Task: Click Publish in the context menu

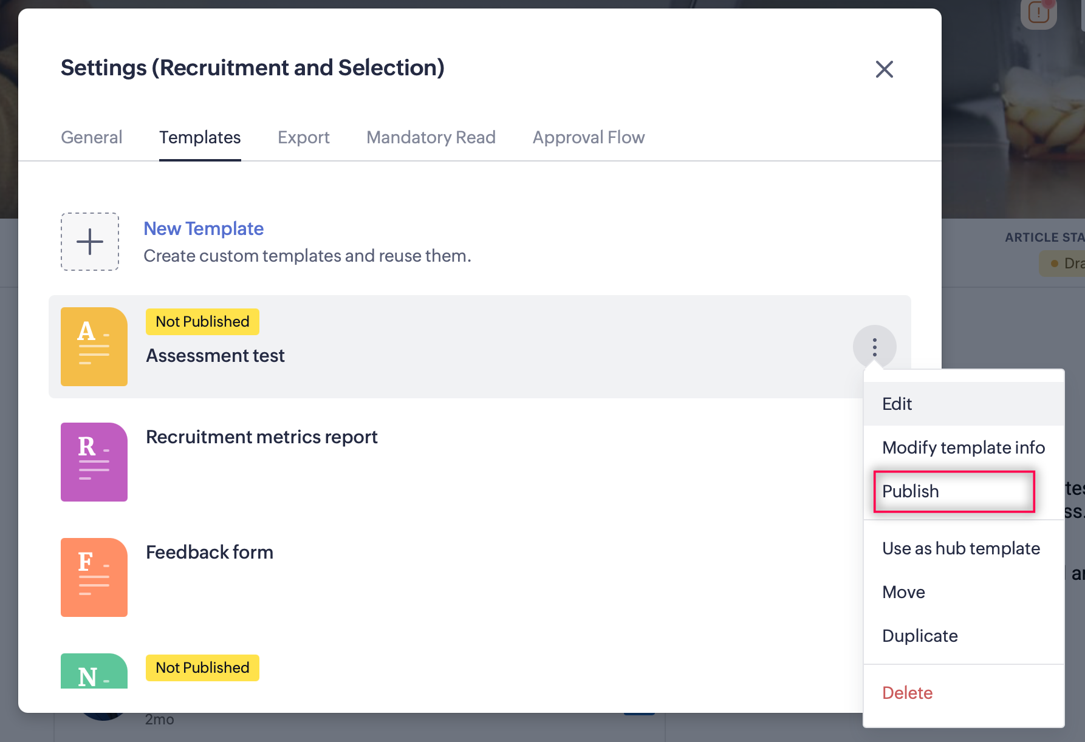Action: click(x=911, y=491)
